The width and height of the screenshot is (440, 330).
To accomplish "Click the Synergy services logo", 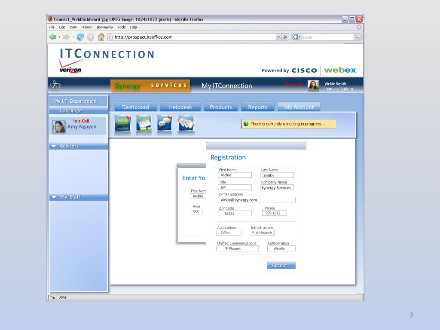I will (150, 86).
